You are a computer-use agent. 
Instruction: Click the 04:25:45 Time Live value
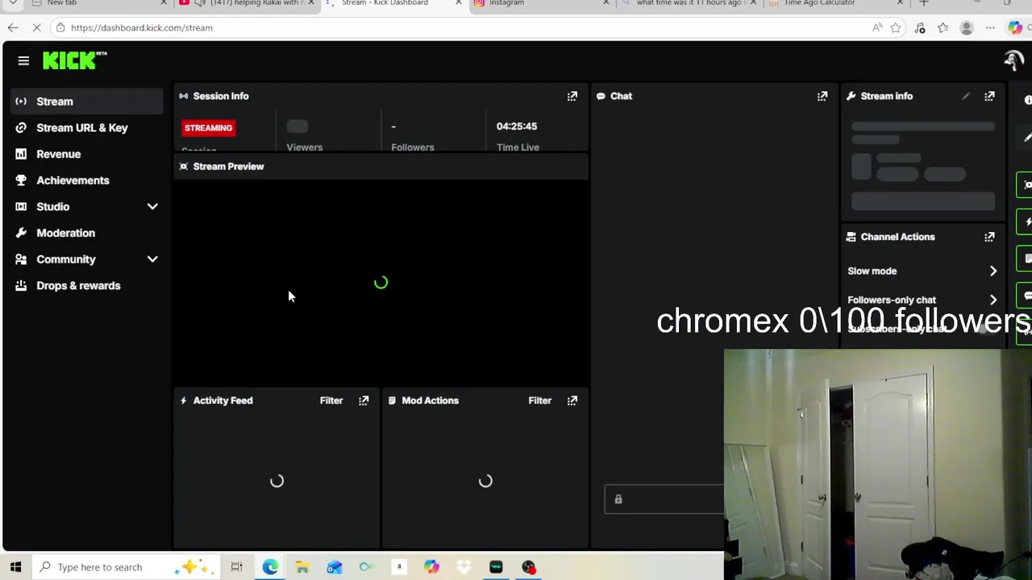[x=517, y=126]
